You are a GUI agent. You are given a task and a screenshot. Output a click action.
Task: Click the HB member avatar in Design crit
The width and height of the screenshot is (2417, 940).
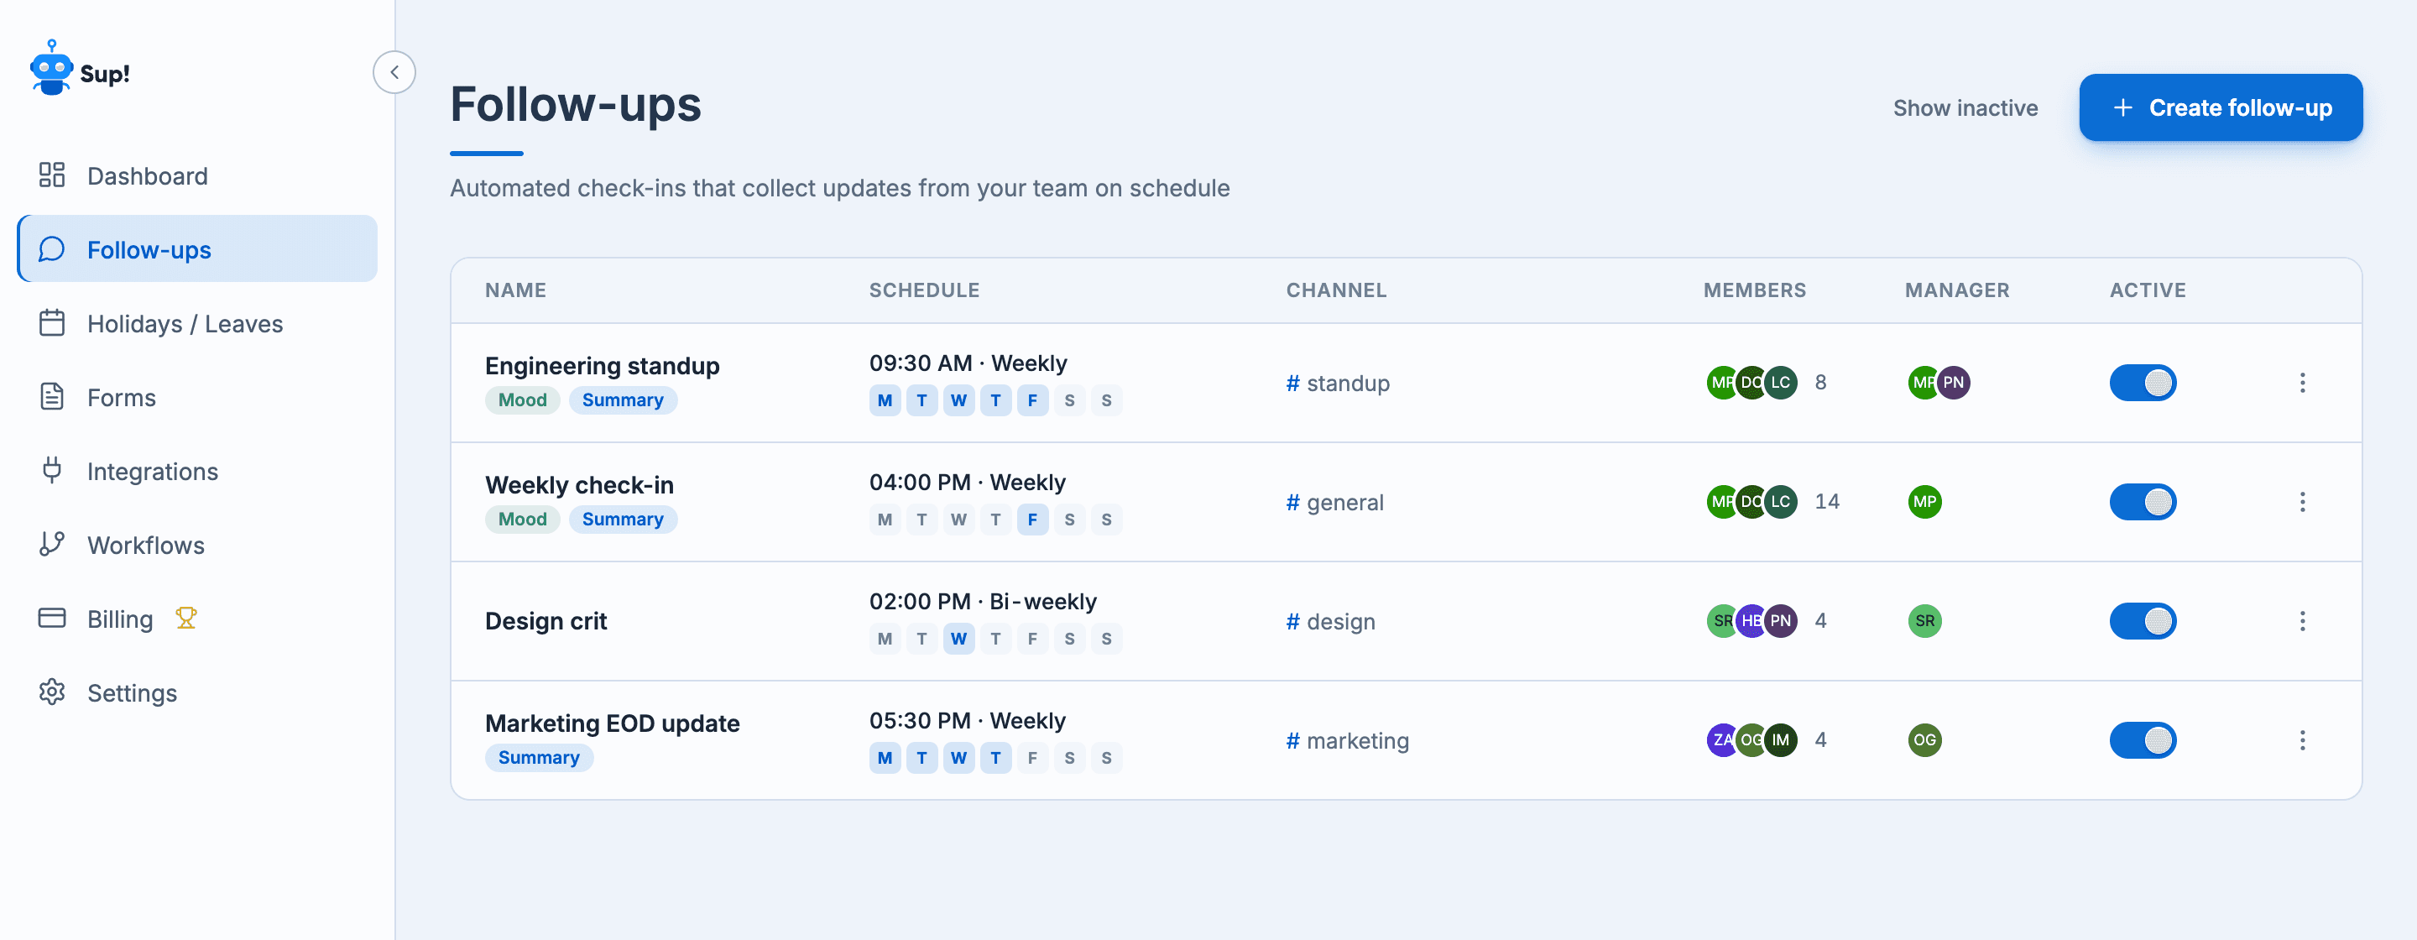tap(1751, 620)
